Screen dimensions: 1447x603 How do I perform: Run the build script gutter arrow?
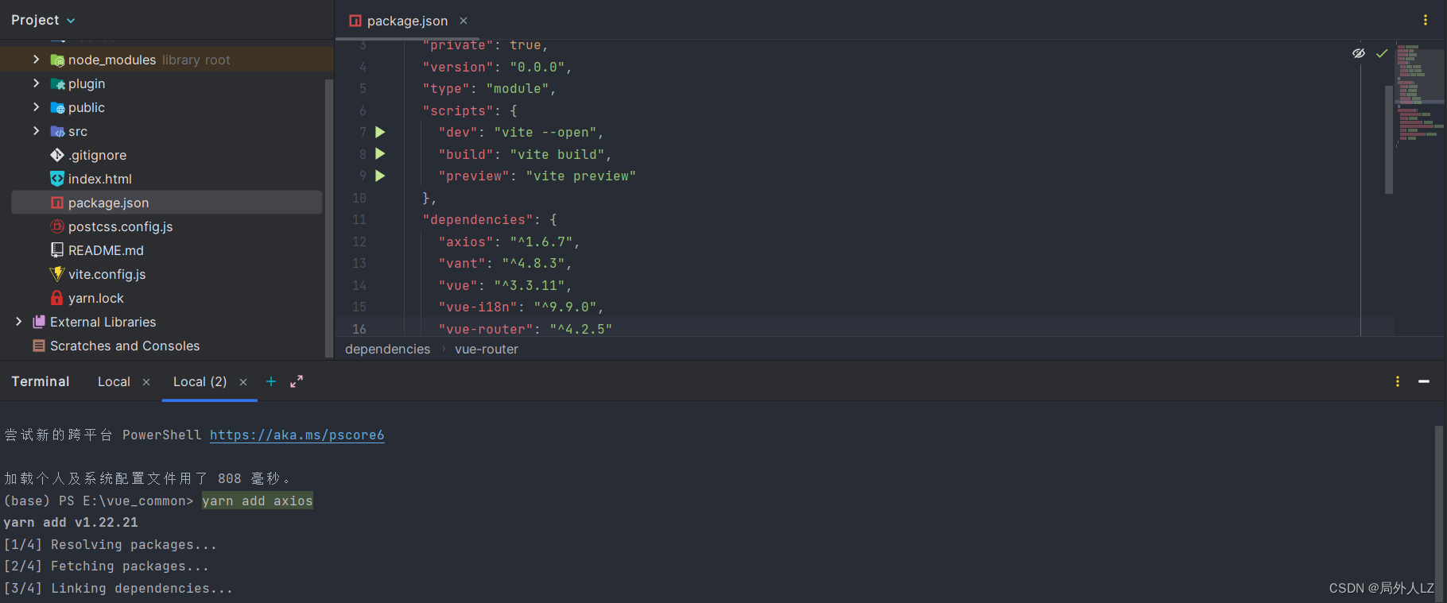click(x=380, y=153)
